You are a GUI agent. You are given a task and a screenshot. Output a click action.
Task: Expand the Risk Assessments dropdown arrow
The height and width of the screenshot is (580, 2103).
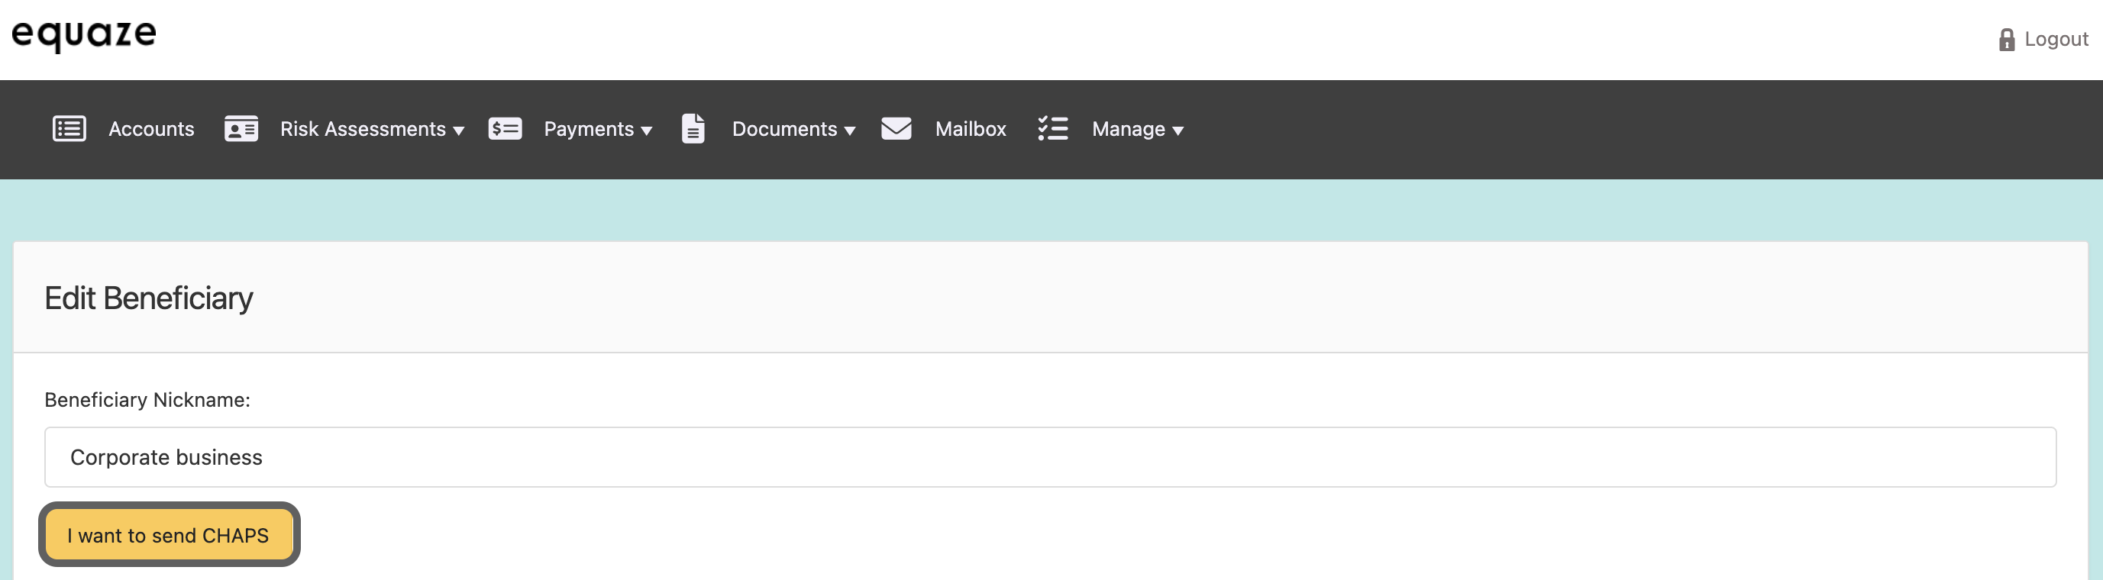[x=459, y=130]
